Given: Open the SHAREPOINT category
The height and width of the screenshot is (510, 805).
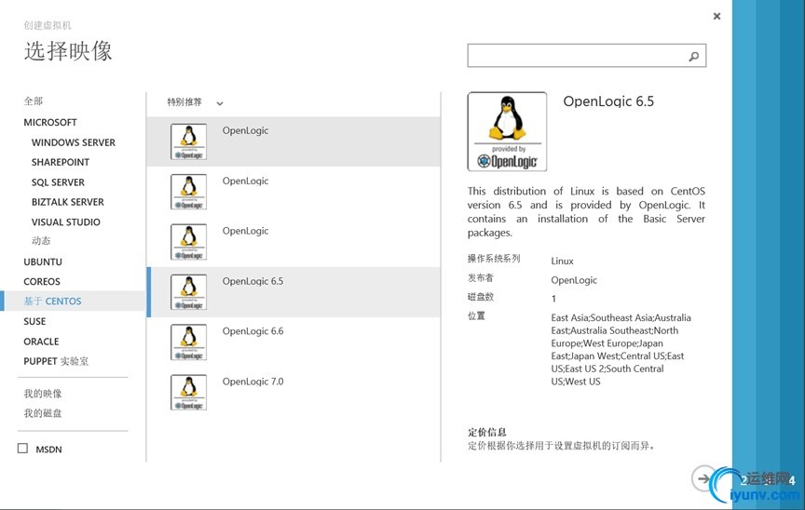Looking at the screenshot, I should coord(61,163).
